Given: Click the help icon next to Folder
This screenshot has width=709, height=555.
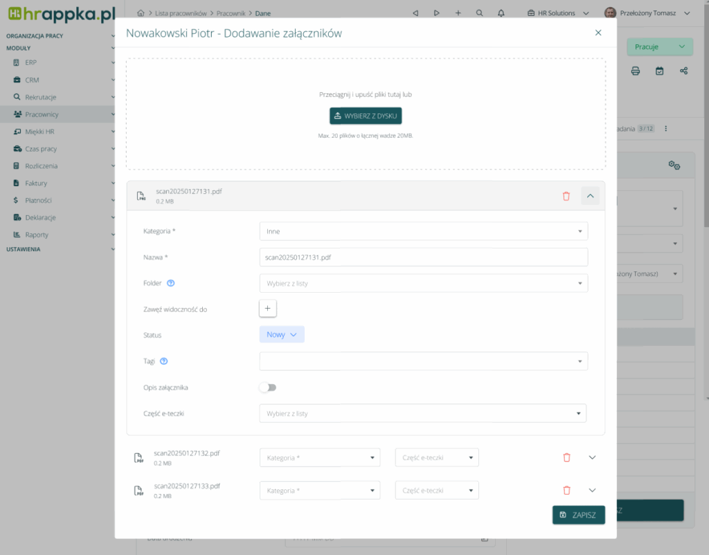Looking at the screenshot, I should [x=170, y=283].
